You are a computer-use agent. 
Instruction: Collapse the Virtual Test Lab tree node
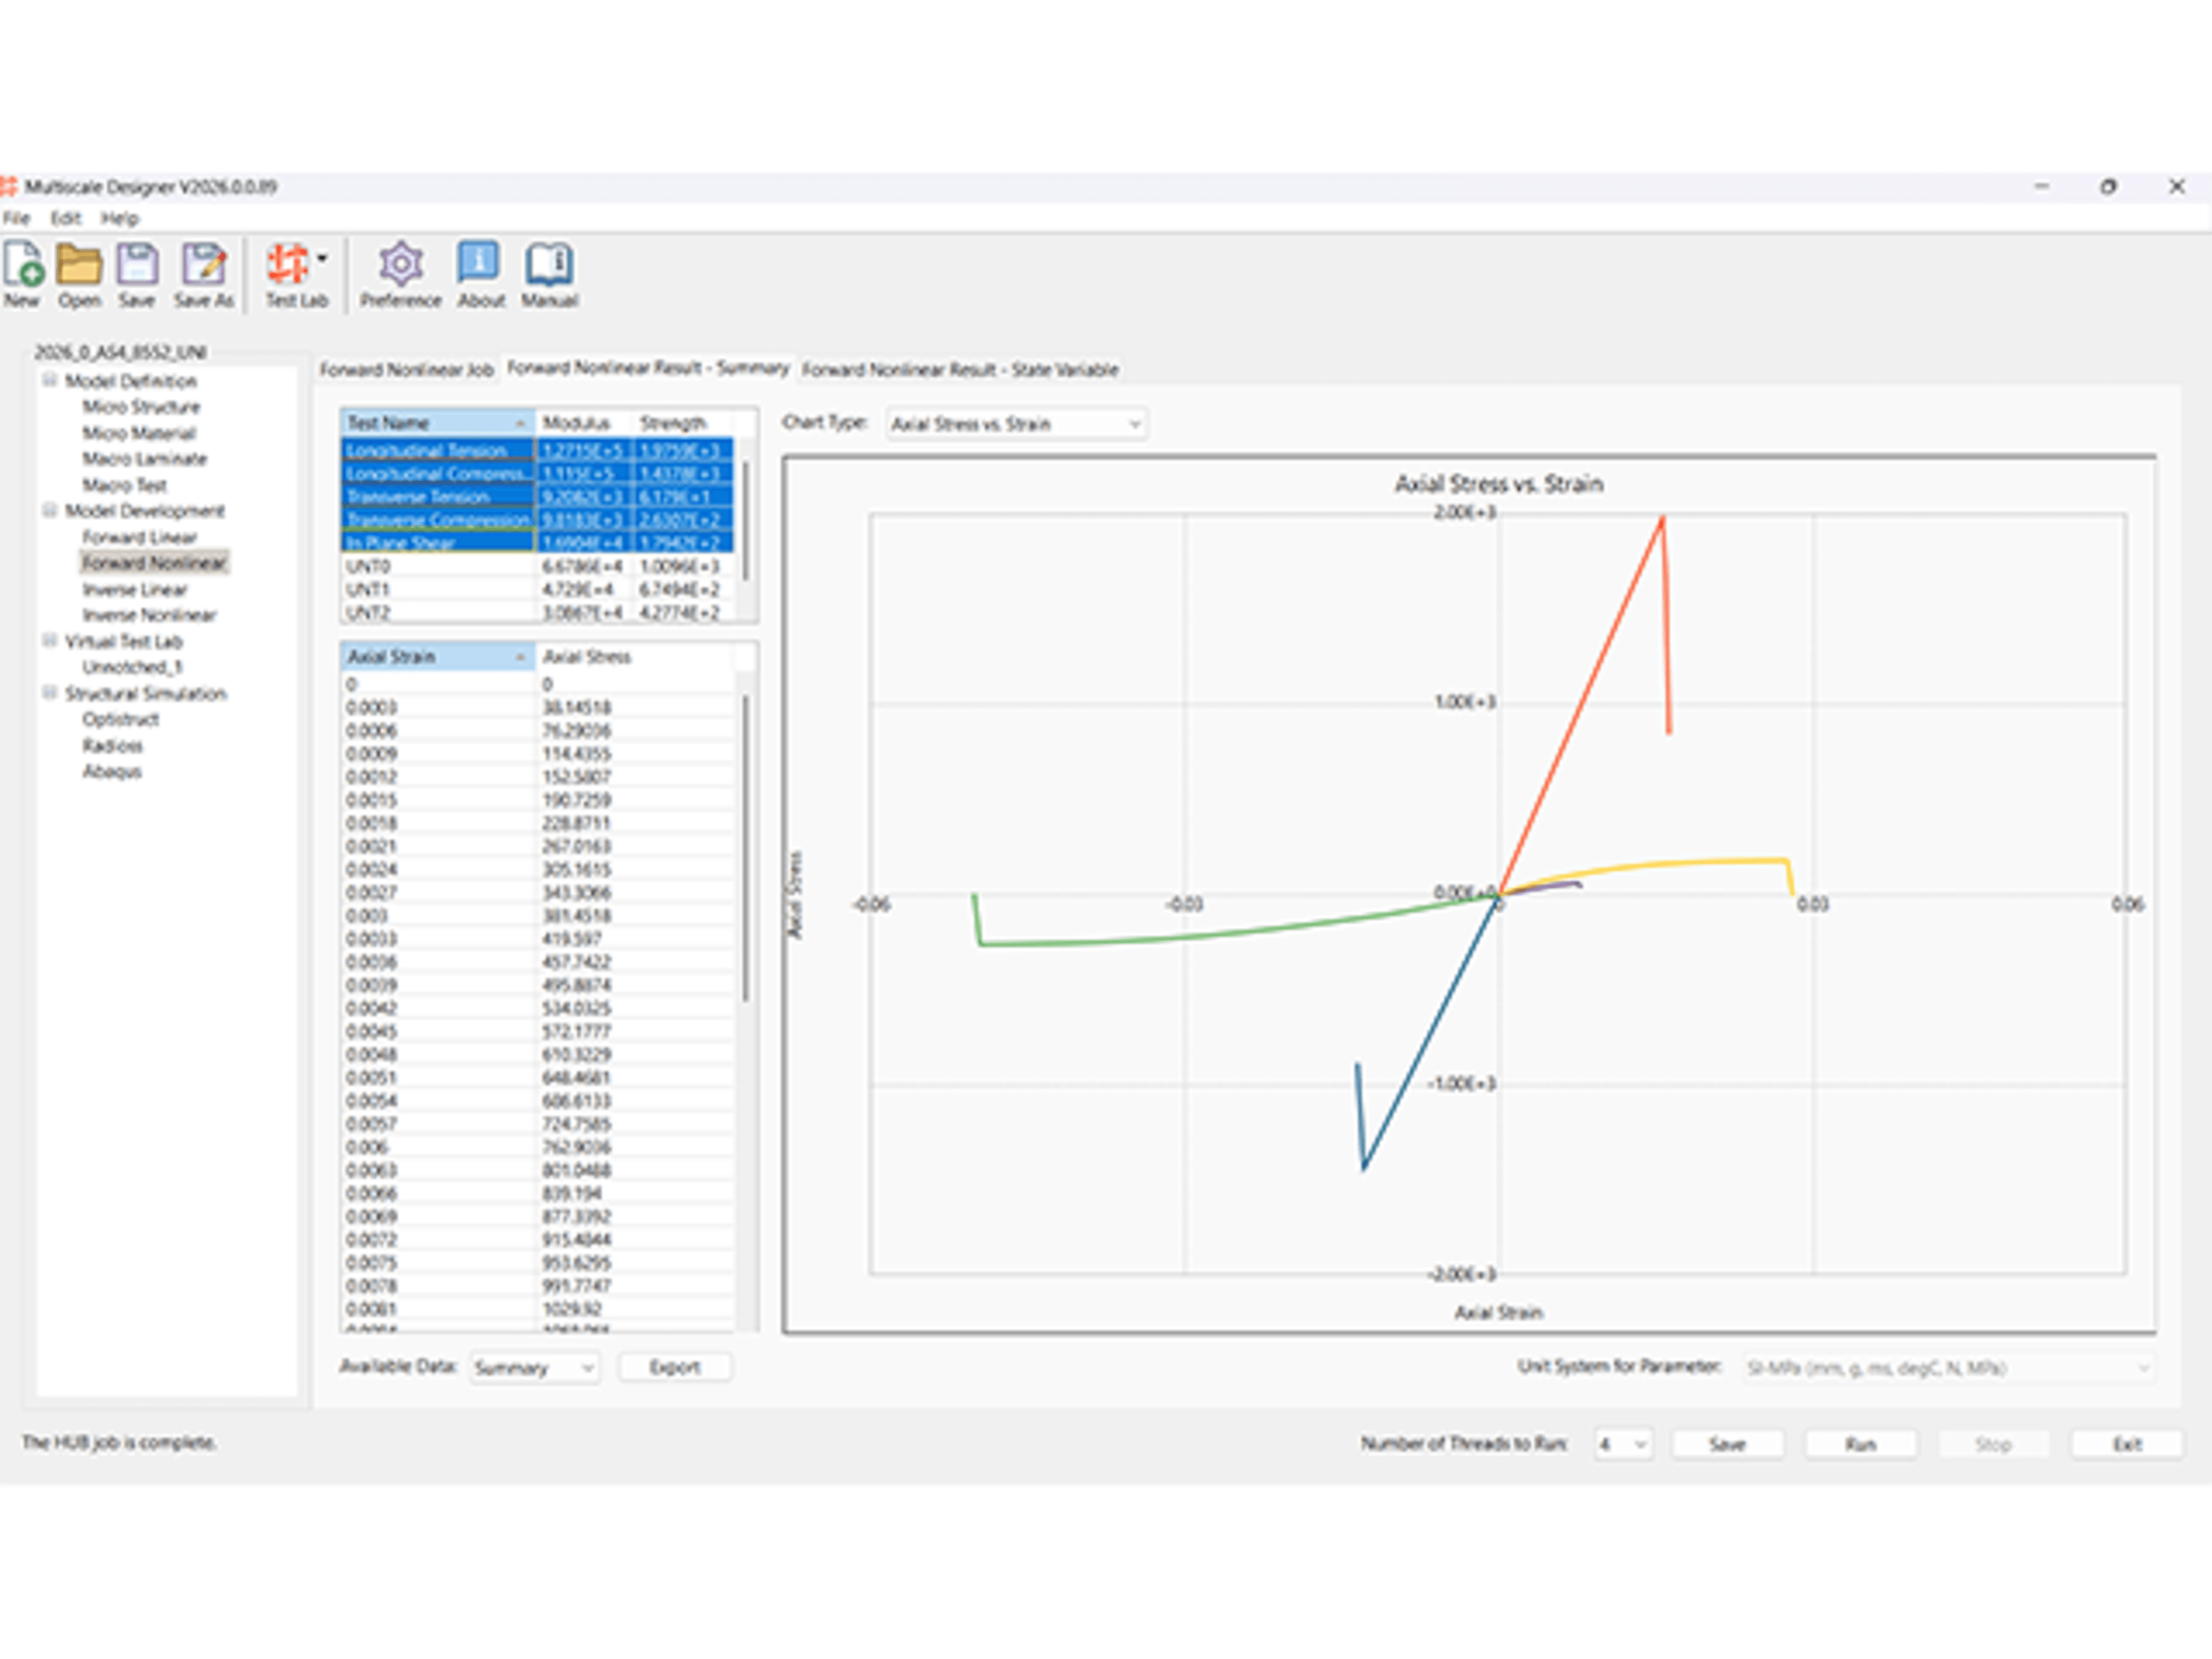[49, 640]
